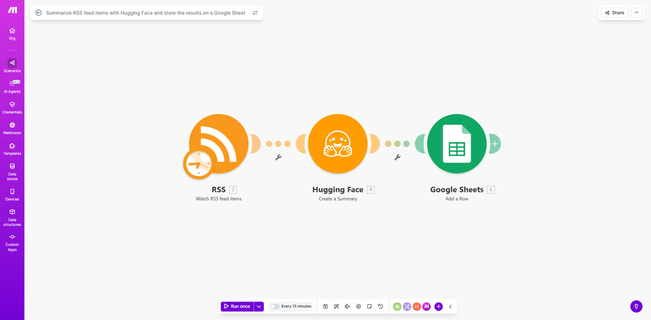Screen dimensions: 651x320
Task: Open AI Agents beta section
Action: (12, 87)
